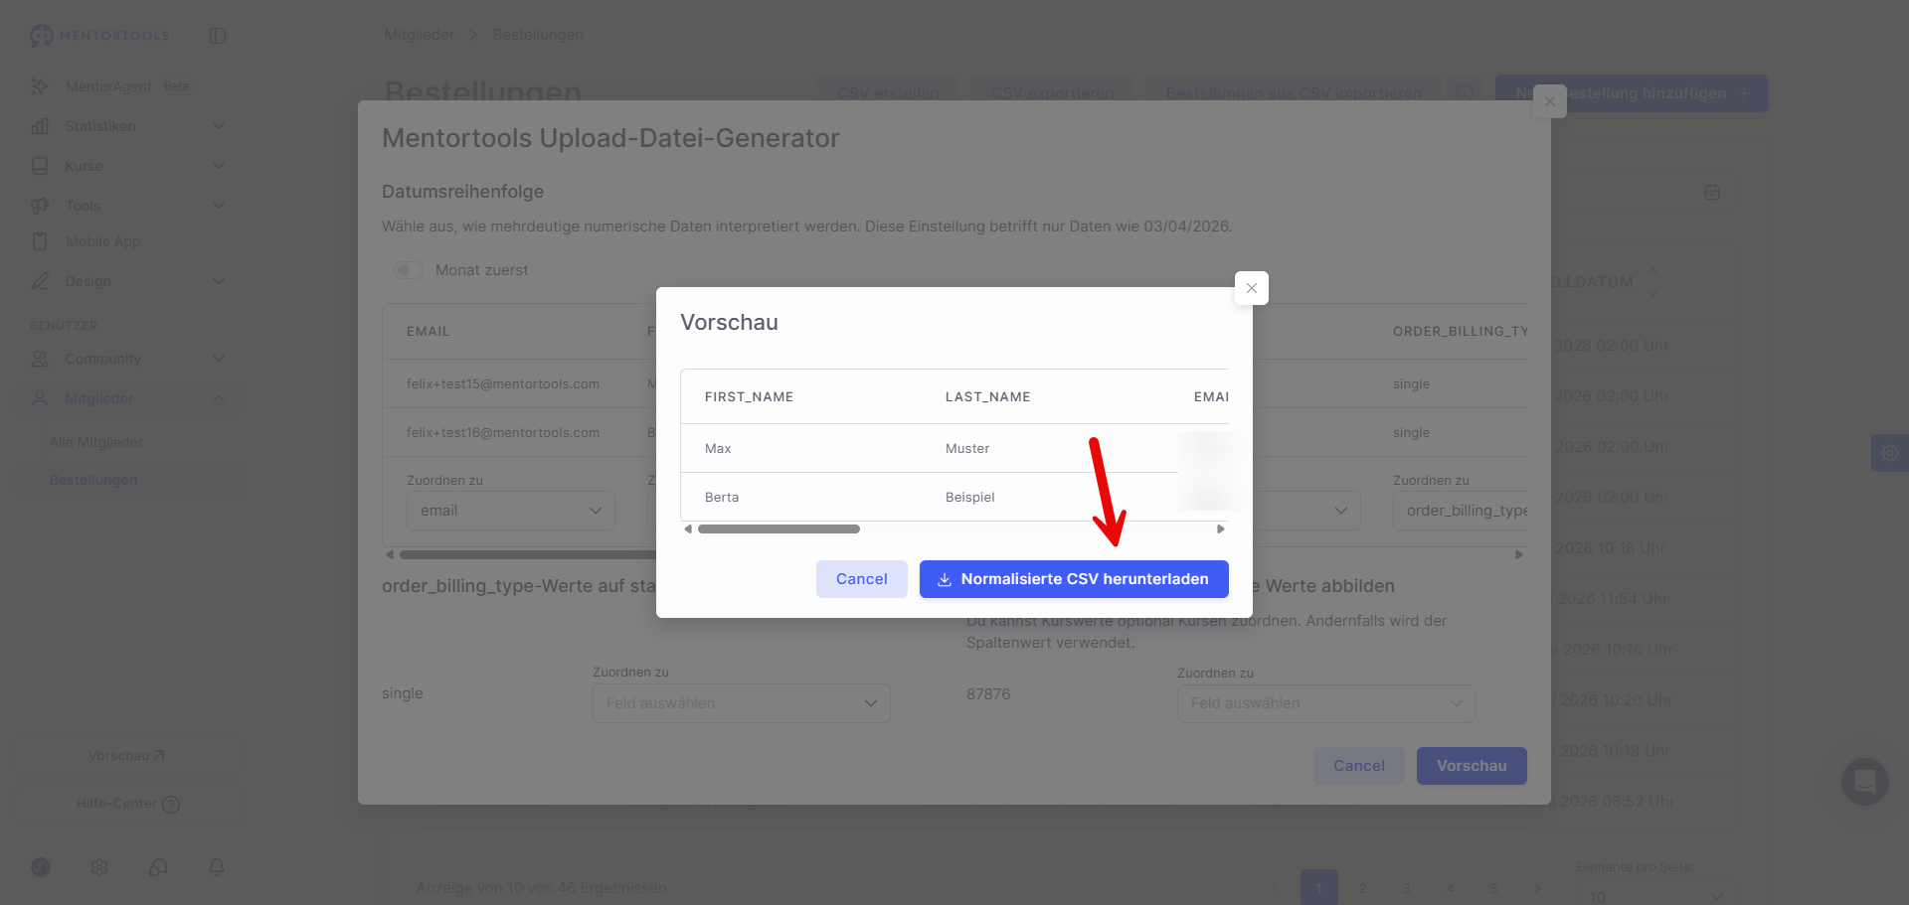The width and height of the screenshot is (1909, 905).
Task: Open 'Alle Mitglieder' in the sidebar
Action: click(x=96, y=442)
